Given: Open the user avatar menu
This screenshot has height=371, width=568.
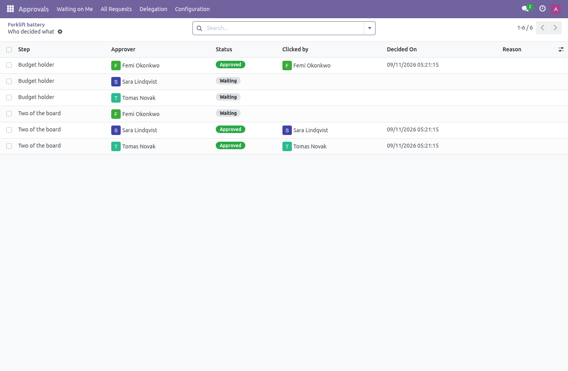Looking at the screenshot, I should coord(556,9).
